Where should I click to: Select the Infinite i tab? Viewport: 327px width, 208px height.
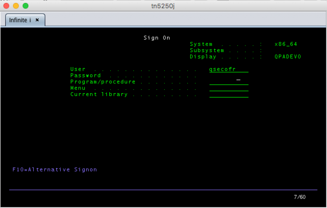[x=20, y=20]
